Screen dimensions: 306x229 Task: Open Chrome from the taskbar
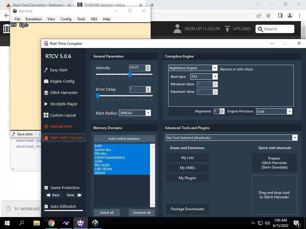51,223
